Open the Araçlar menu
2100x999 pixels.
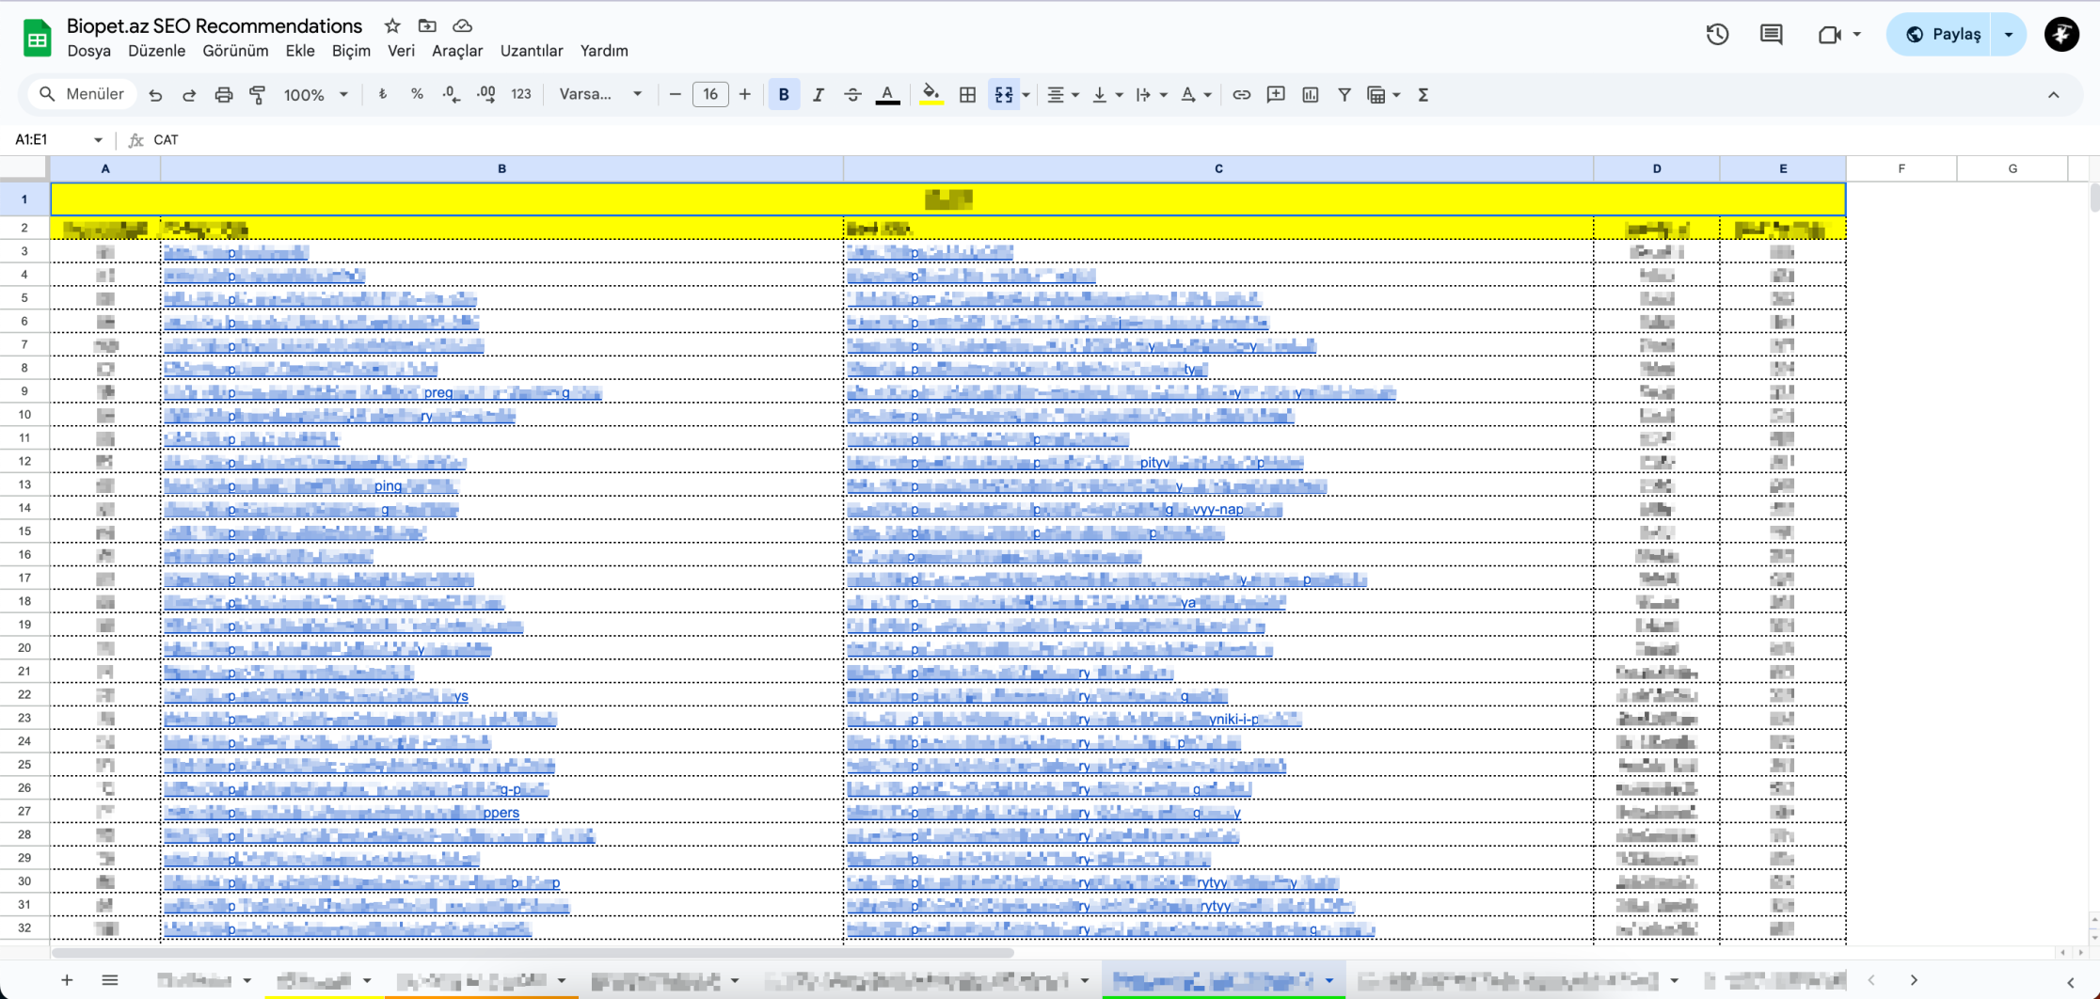457,51
